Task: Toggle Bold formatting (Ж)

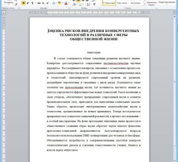Action: tap(24, 3)
